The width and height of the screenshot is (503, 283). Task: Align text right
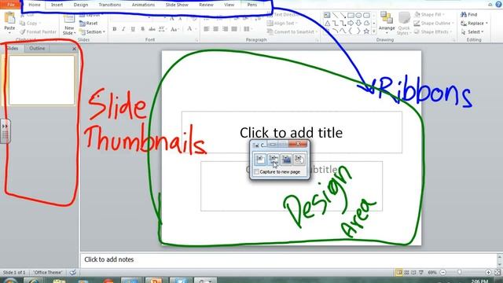pos(226,29)
